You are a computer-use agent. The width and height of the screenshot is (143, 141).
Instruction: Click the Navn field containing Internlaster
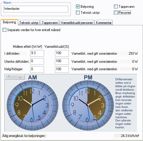[36, 9]
